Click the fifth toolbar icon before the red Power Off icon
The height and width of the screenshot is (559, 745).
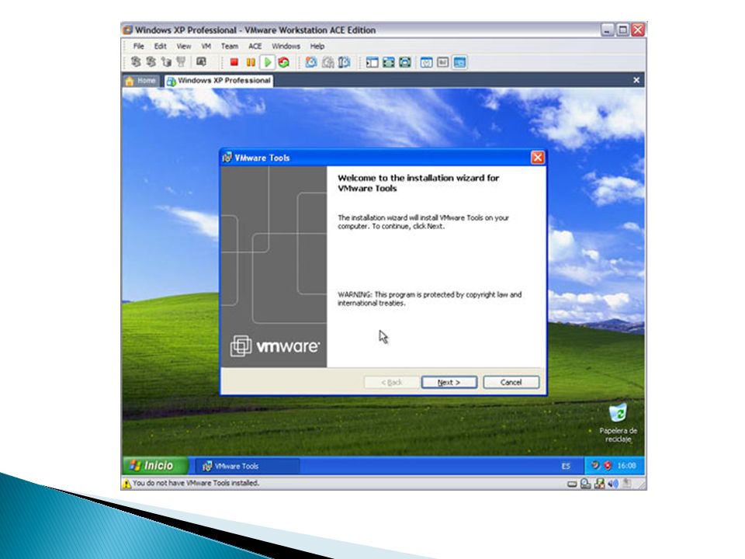(202, 62)
